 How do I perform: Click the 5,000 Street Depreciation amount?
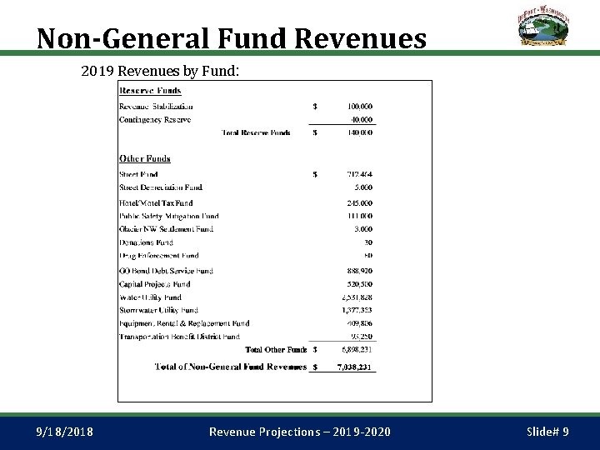[363, 187]
